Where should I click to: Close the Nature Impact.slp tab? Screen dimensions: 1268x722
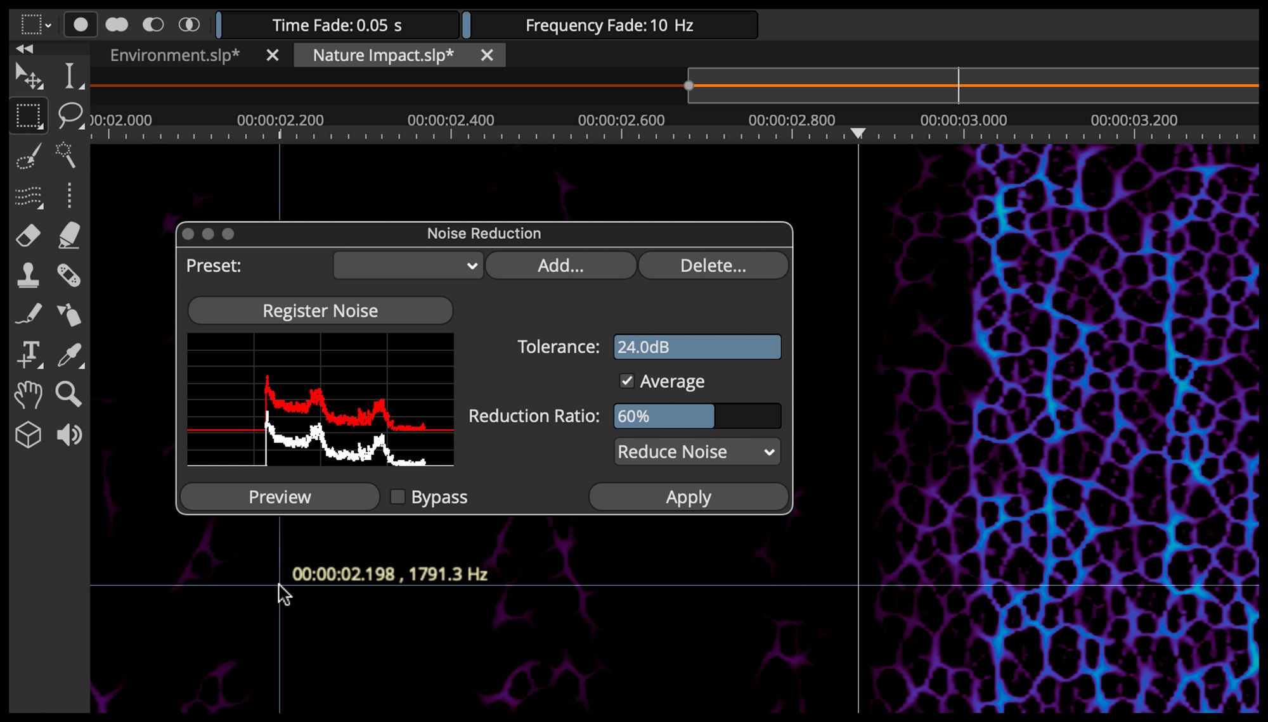pos(486,55)
